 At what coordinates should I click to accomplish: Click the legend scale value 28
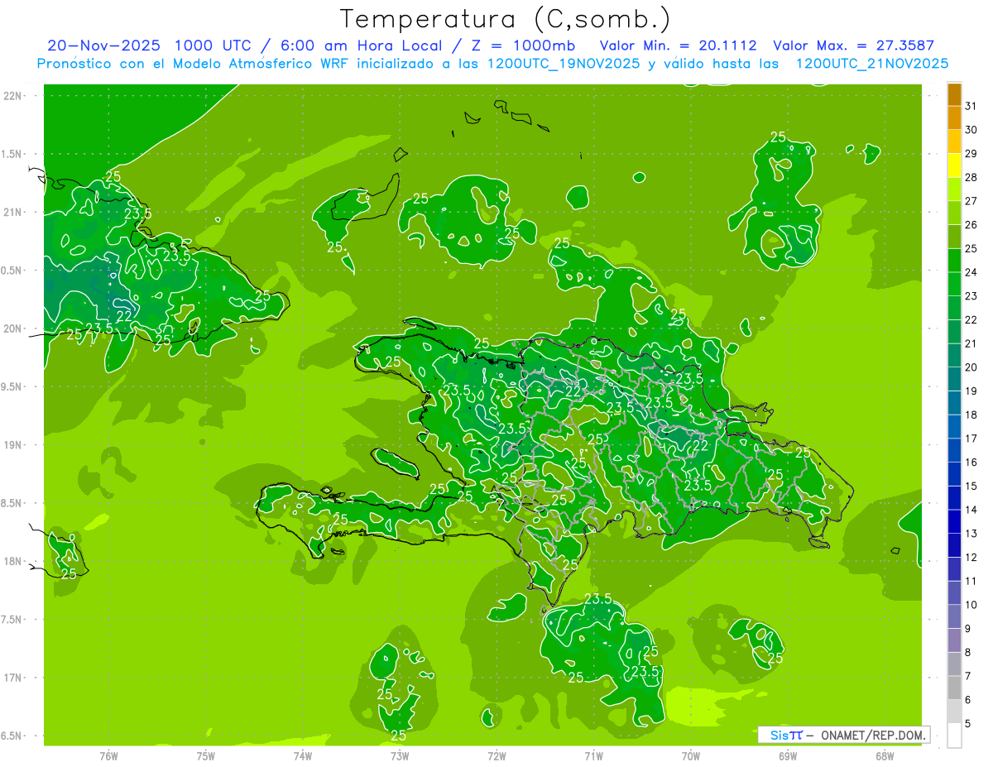coord(971,177)
